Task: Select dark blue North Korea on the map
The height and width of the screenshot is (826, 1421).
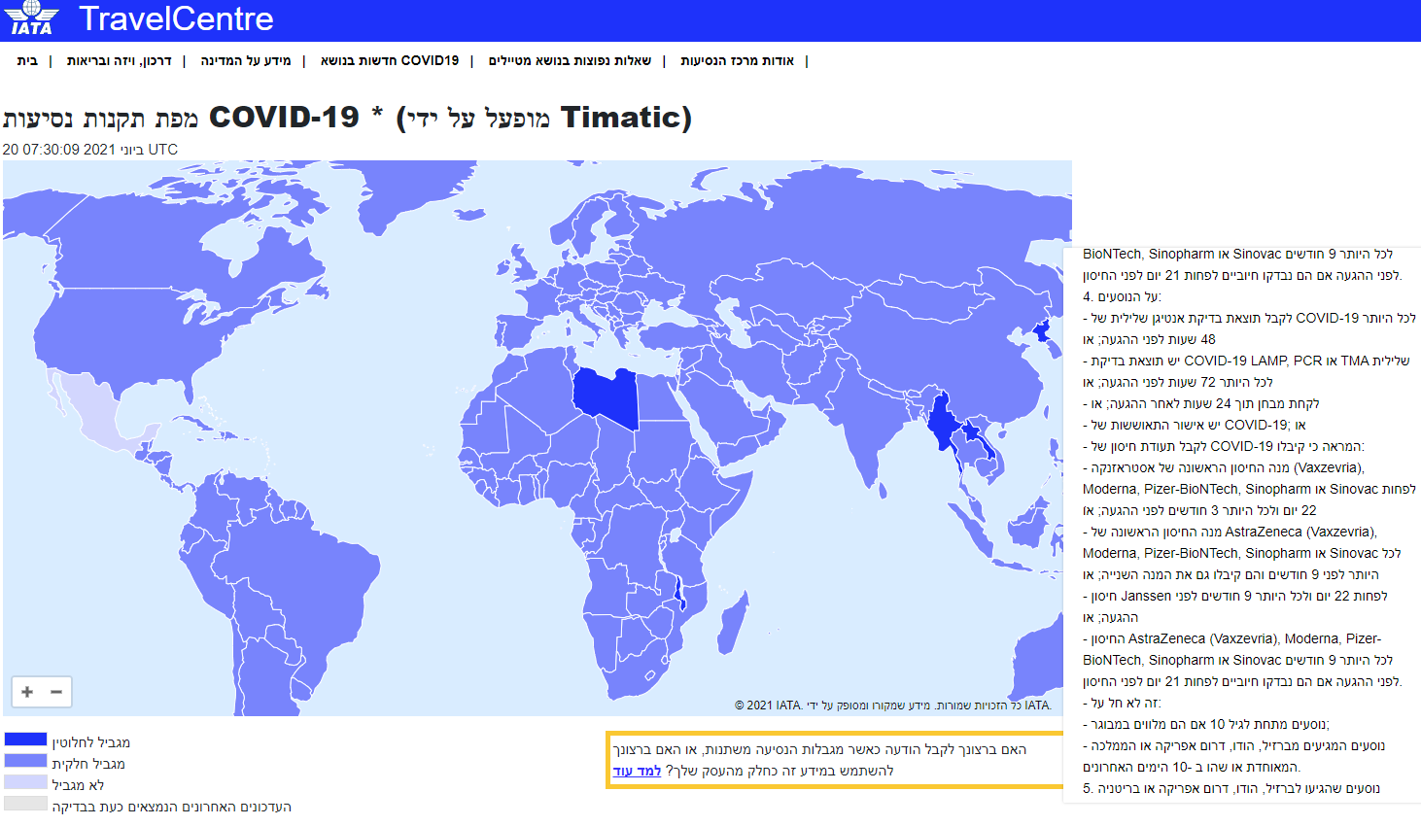Action: click(x=1043, y=332)
